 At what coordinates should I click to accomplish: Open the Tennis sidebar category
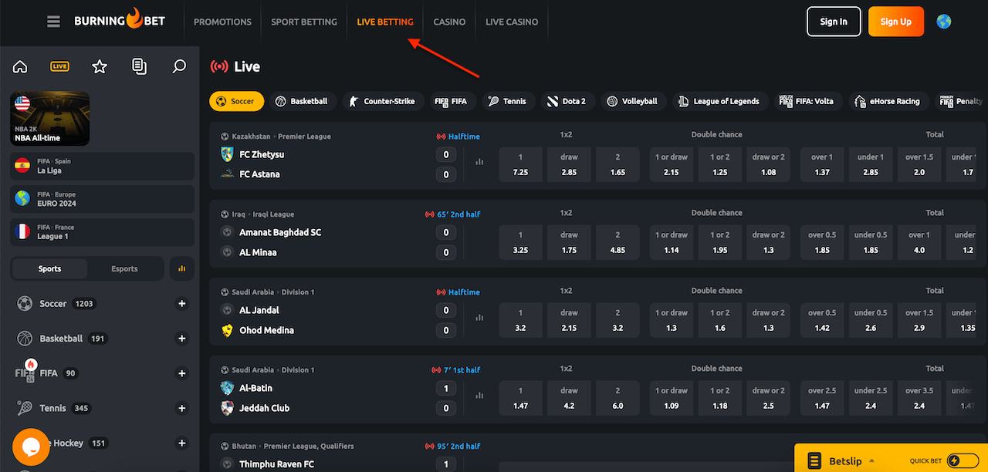point(53,408)
